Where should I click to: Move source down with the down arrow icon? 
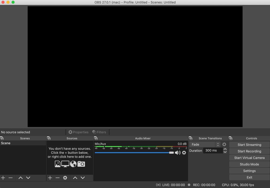[x=83, y=178]
